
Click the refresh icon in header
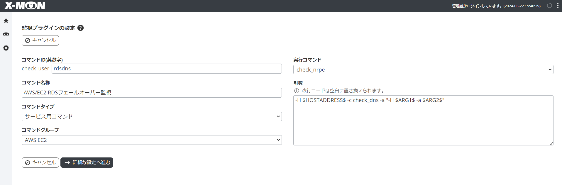click(549, 6)
